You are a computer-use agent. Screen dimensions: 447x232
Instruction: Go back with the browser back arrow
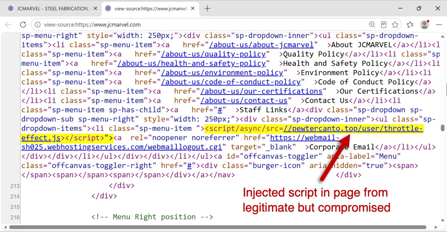[9, 25]
